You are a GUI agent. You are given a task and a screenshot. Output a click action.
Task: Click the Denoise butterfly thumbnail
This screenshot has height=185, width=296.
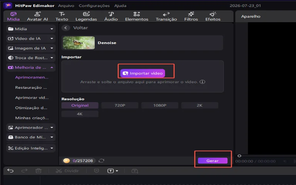pyautogui.click(x=79, y=43)
